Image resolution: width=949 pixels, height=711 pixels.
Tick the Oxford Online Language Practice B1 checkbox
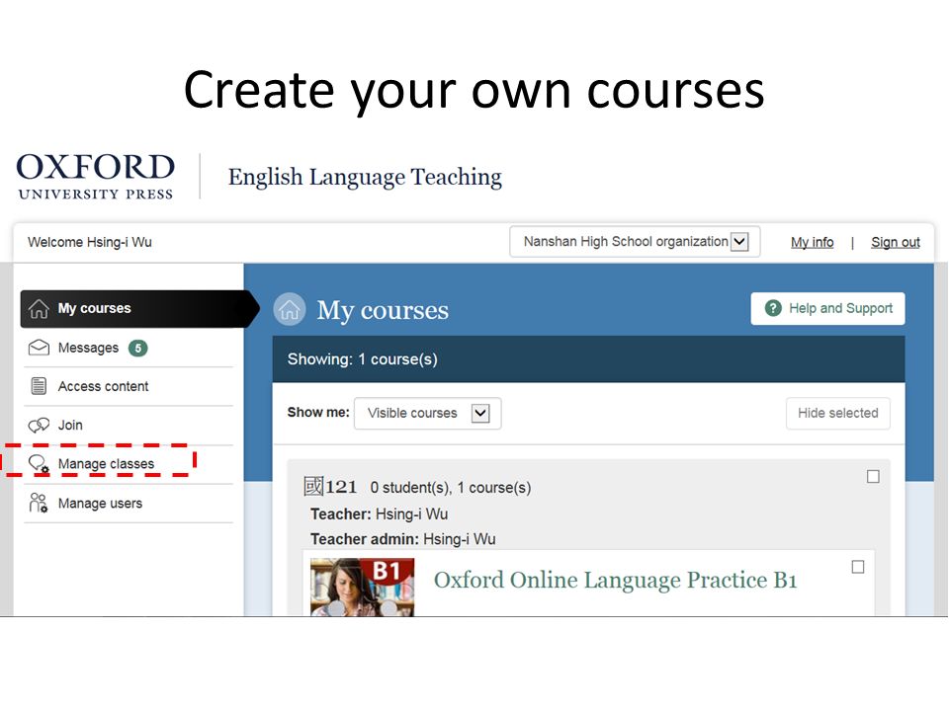(x=858, y=567)
